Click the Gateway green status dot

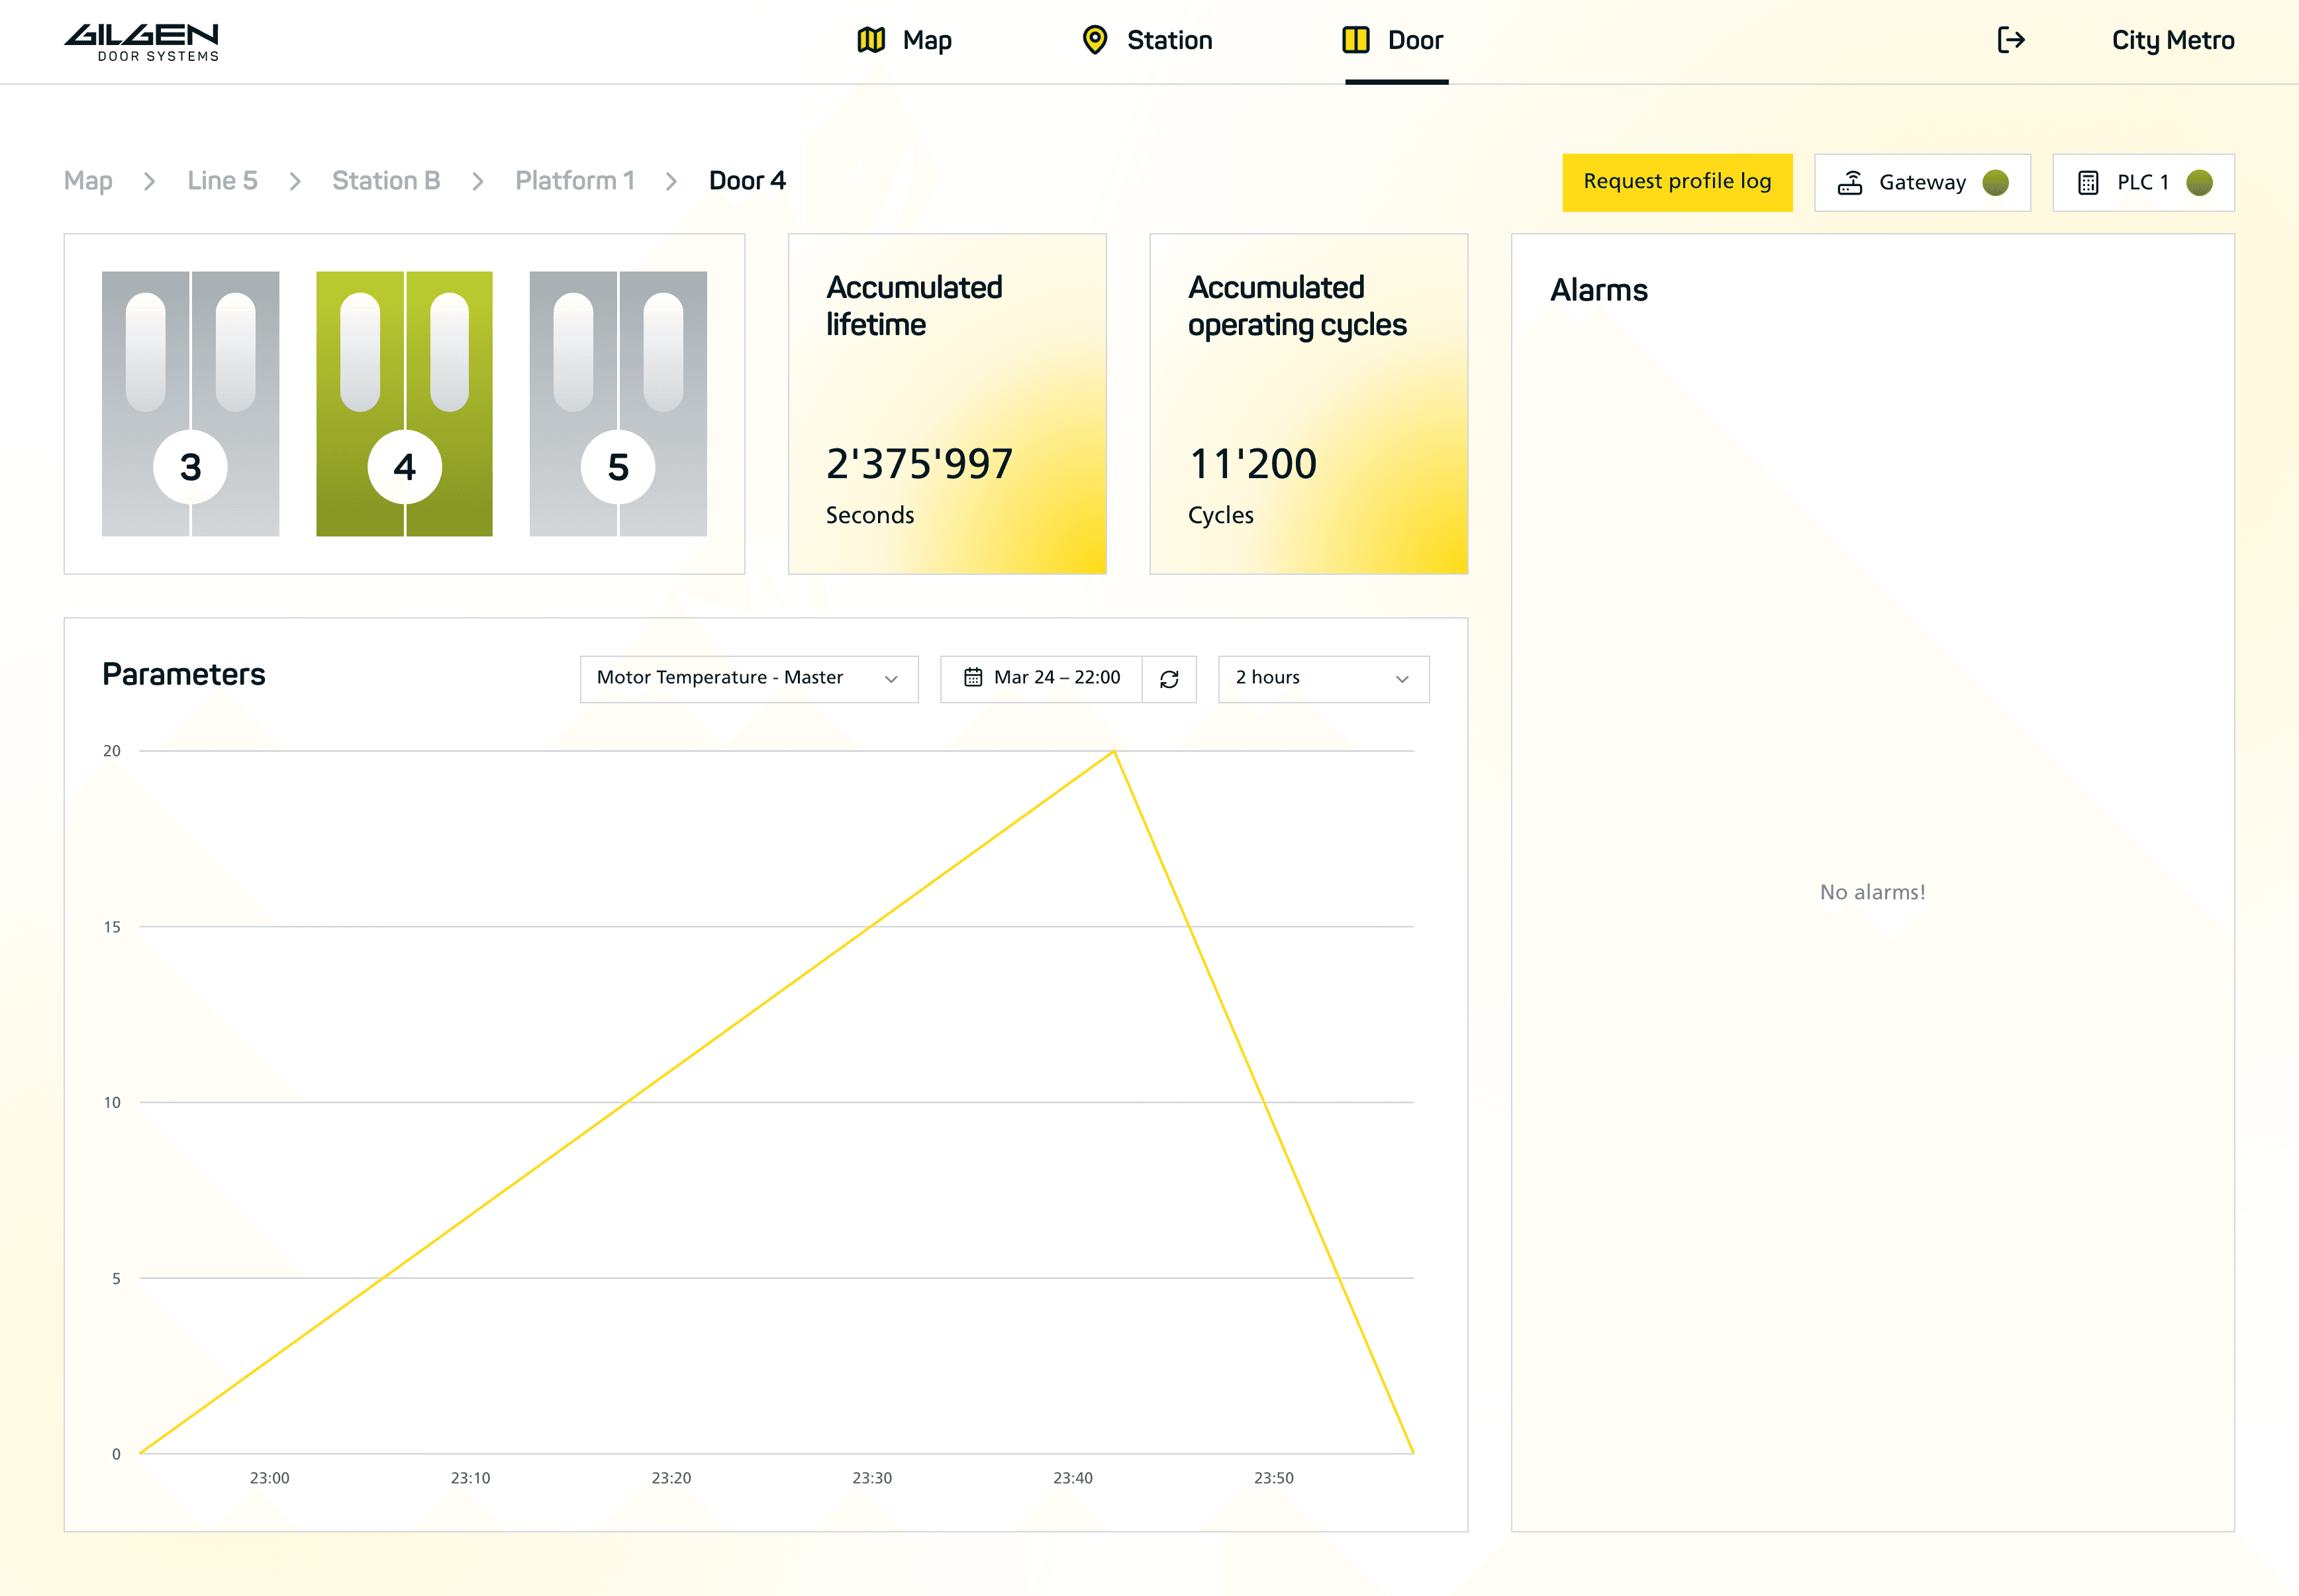tap(1995, 183)
